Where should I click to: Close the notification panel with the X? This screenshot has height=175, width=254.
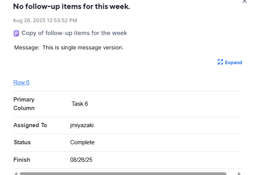tap(244, 1)
